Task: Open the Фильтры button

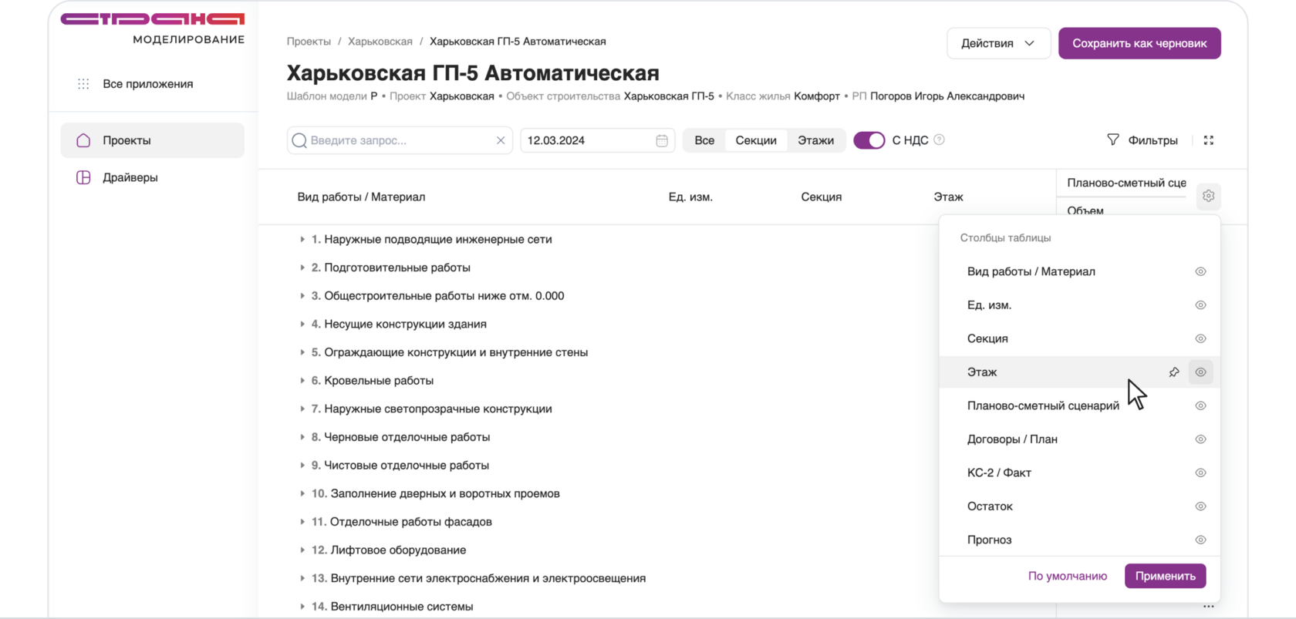Action: [x=1142, y=140]
